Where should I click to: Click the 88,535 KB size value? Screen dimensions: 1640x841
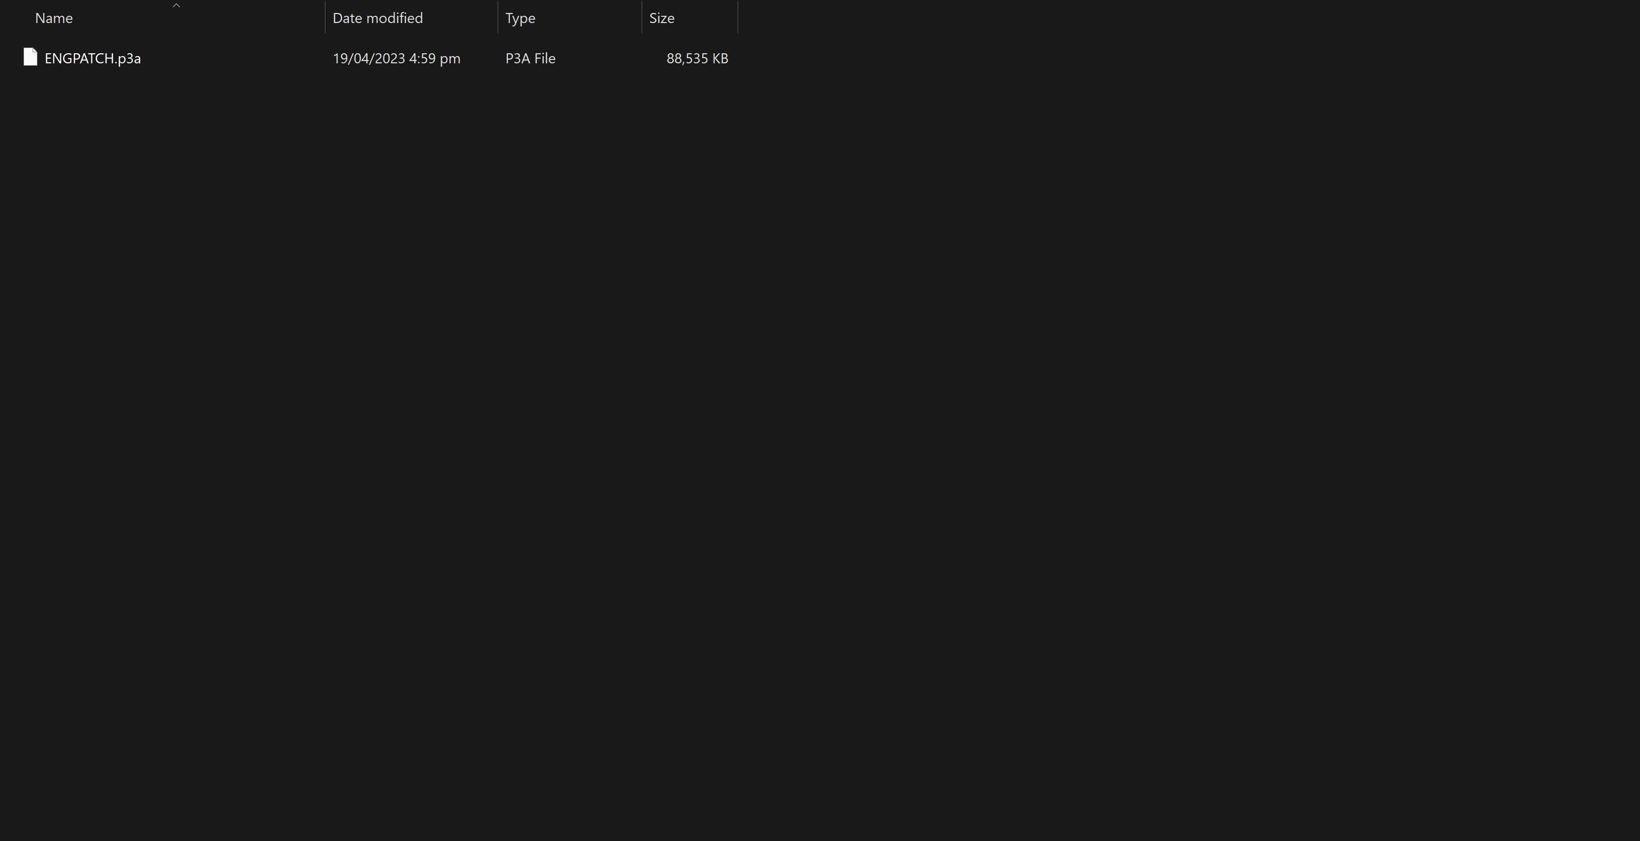(697, 59)
